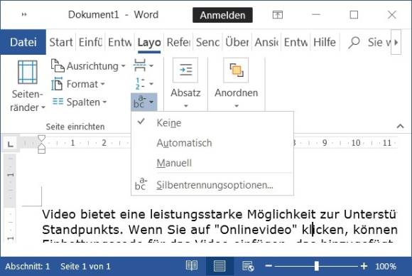This screenshot has width=412, height=276.
Task: Click the Sie wünschen search field
Action: tap(379, 42)
